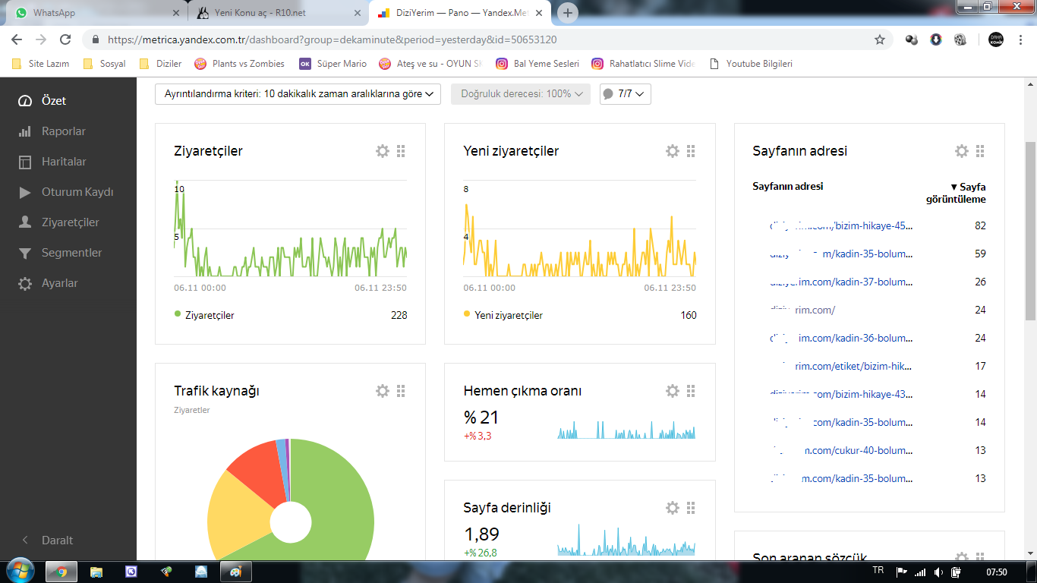Switch to the WhatsApp browser tab
Screen dimensions: 1037x583
tap(96, 13)
